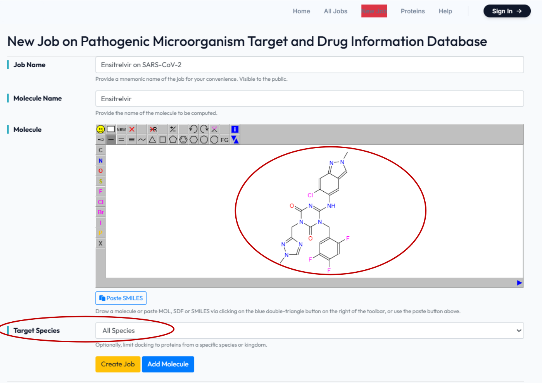Add a six-membered hexagon ring
The width and height of the screenshot is (542, 383).
click(x=193, y=139)
